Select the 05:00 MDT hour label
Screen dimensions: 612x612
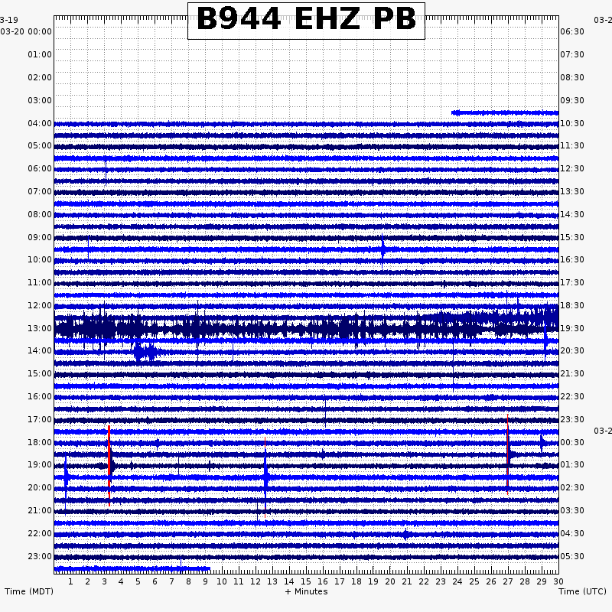pos(40,145)
